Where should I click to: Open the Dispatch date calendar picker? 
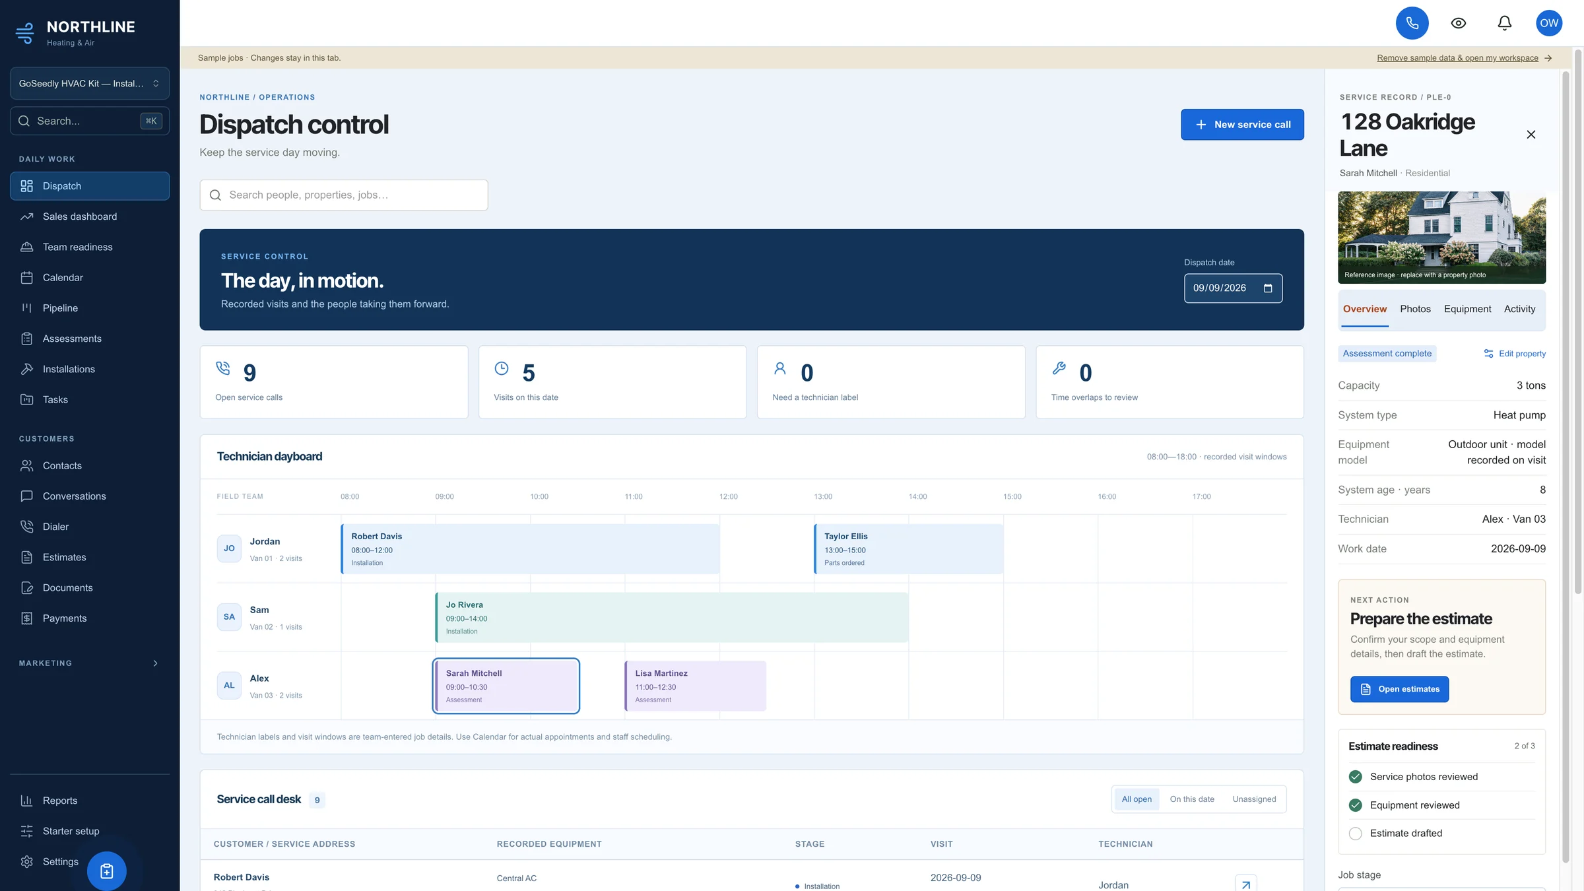pyautogui.click(x=1268, y=288)
